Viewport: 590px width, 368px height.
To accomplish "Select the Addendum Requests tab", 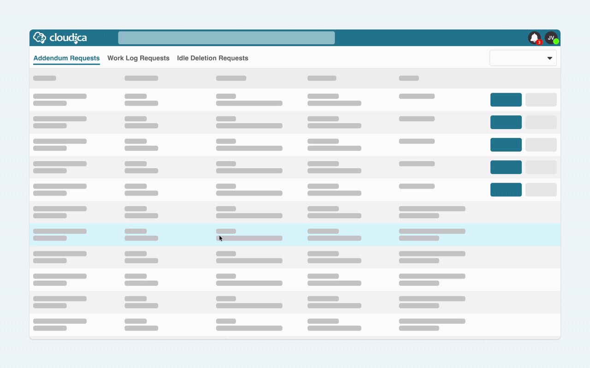I will pos(66,58).
